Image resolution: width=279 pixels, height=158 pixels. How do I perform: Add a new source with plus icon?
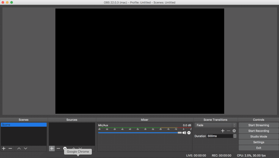52,148
